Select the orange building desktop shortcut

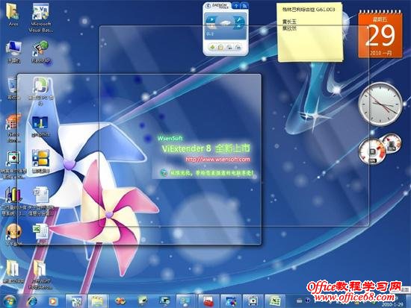(x=13, y=122)
